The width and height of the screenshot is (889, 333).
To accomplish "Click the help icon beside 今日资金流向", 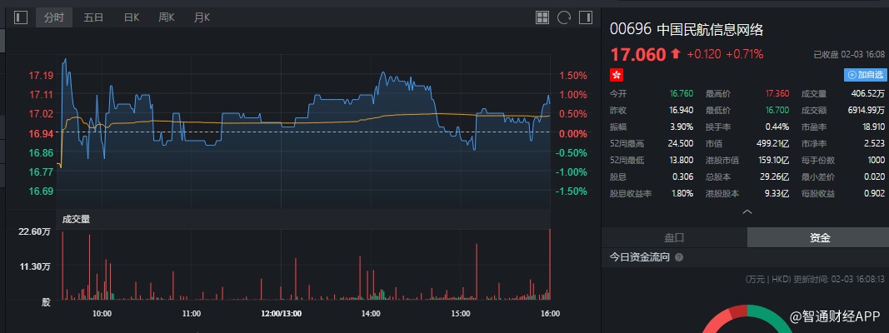I will (x=679, y=258).
